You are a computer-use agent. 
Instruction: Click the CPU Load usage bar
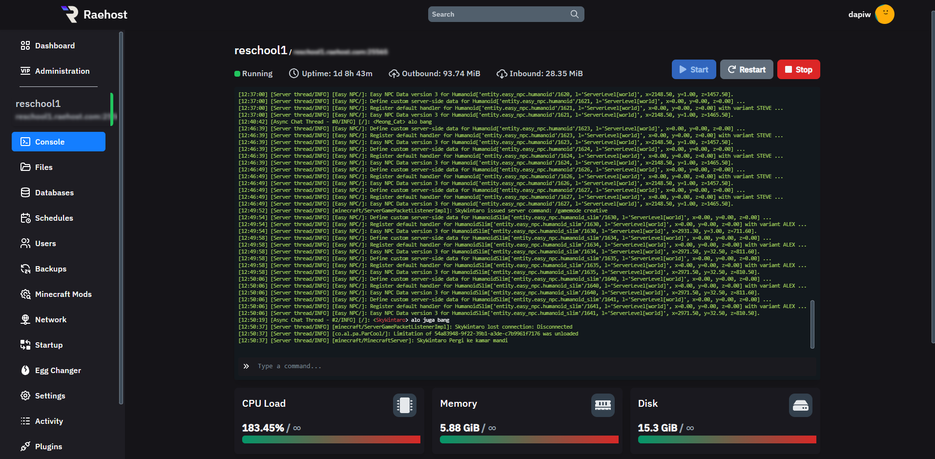tap(331, 439)
